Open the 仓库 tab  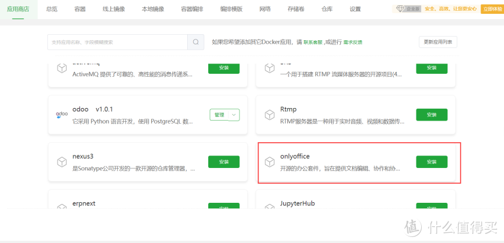327,9
